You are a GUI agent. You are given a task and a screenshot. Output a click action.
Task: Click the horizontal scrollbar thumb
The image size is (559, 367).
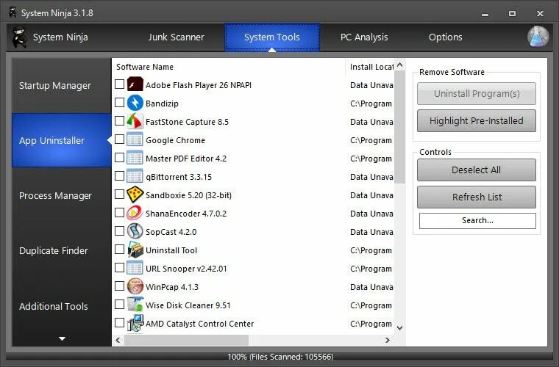(x=186, y=341)
